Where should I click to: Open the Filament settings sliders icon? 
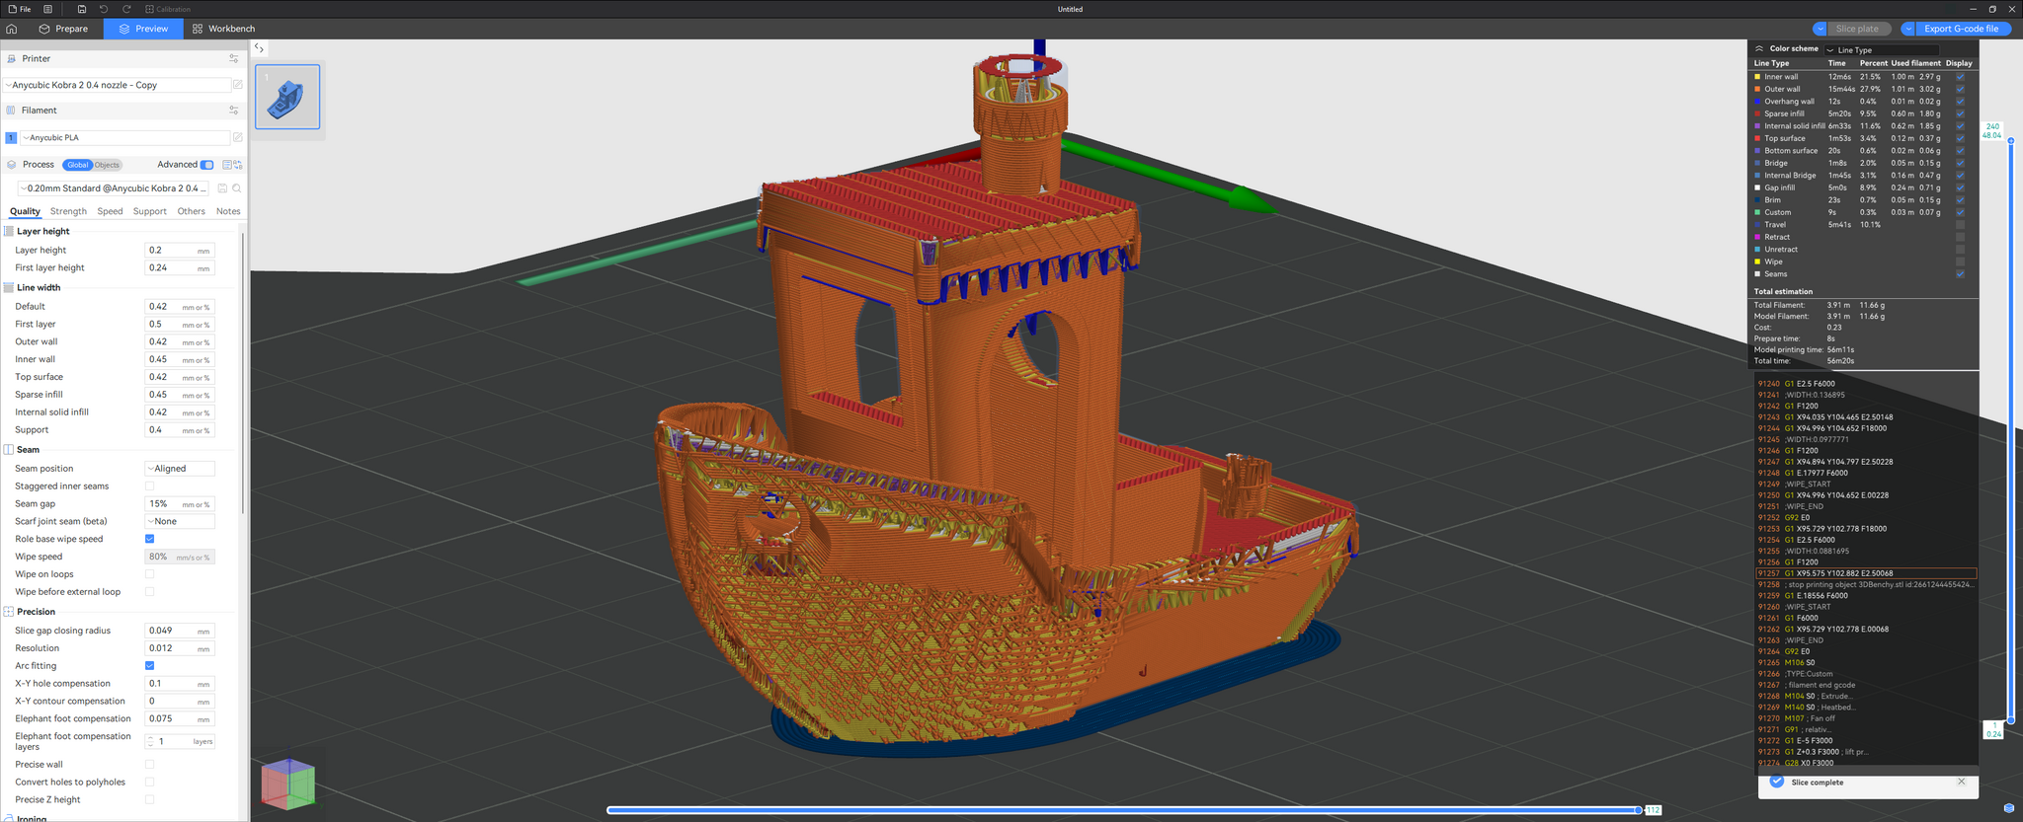pos(234,111)
